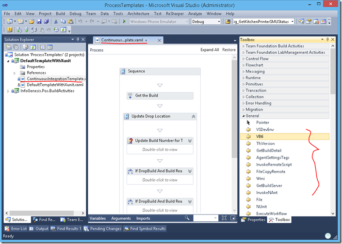
Task: Click the Fit to Screen designer icon
Action: coord(224,218)
